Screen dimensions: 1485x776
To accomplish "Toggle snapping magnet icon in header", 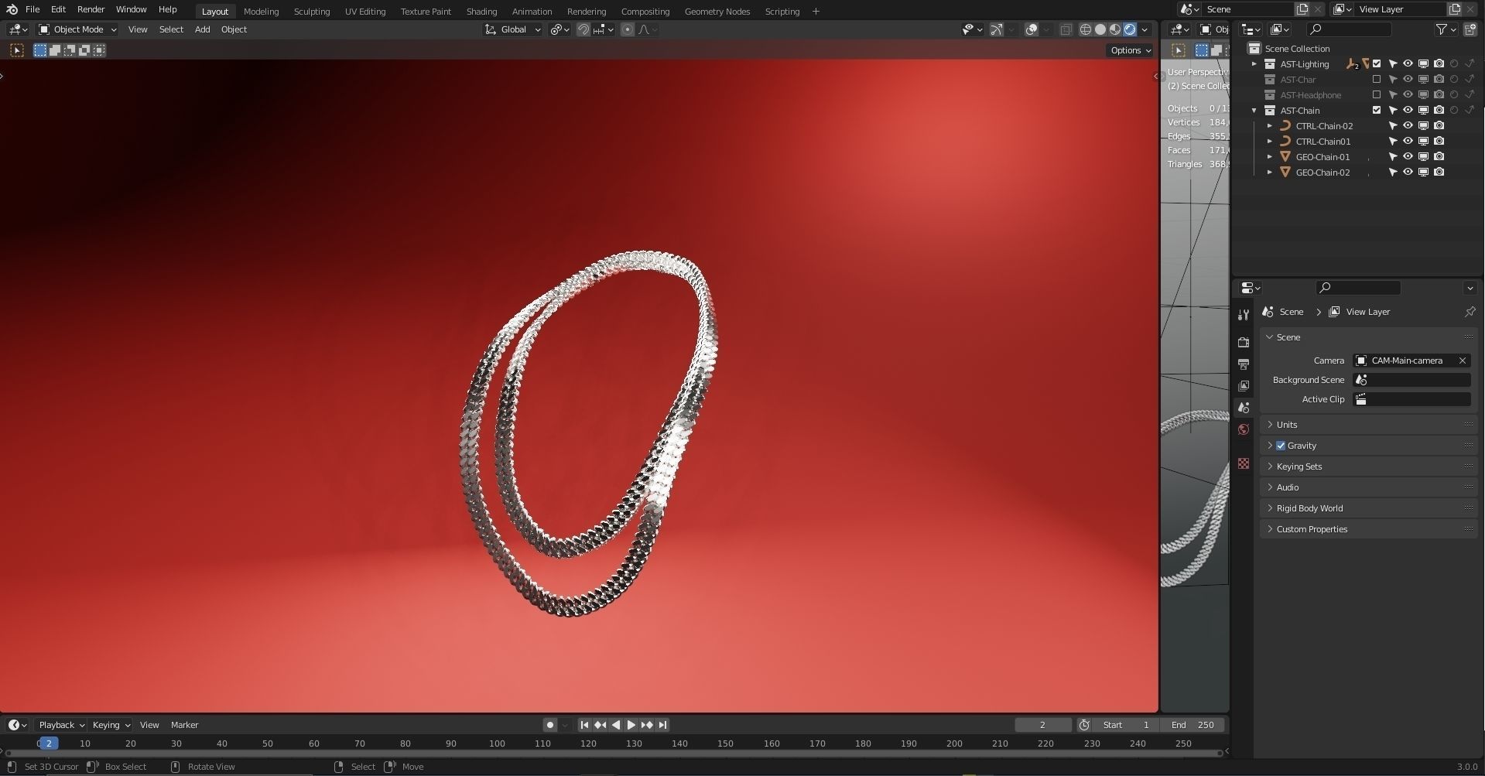I will pos(583,29).
